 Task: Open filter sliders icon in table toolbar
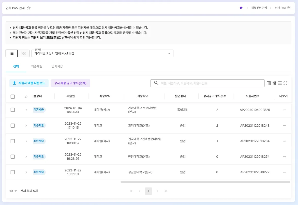click(274, 83)
